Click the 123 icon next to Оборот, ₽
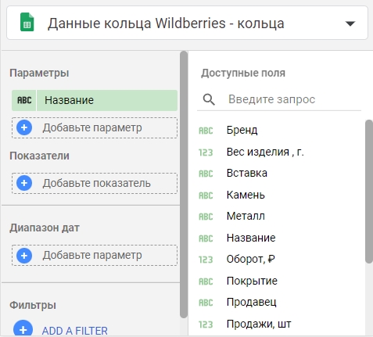The image size is (373, 337). click(206, 260)
